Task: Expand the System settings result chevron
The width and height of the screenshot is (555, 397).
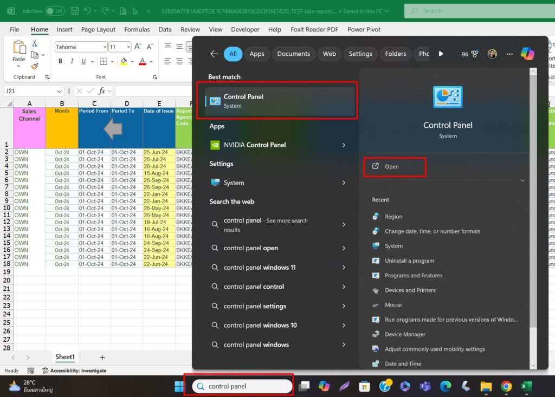Action: click(344, 183)
